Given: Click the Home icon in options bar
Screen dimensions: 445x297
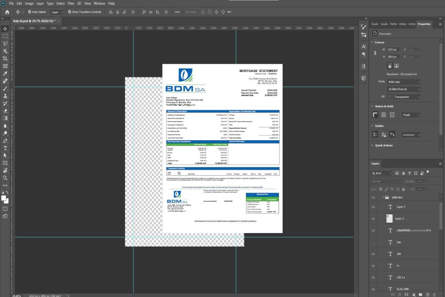Looking at the screenshot, I should tap(7, 12).
